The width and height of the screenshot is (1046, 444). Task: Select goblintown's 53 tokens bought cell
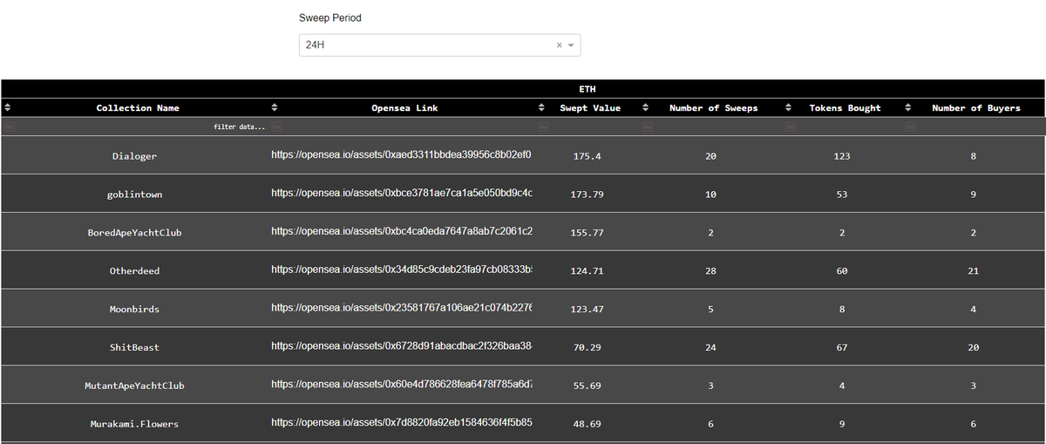pos(841,195)
